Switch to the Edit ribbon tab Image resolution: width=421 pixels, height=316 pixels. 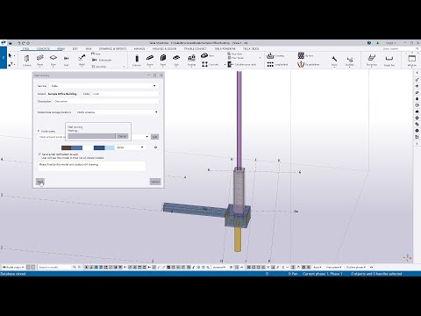click(x=75, y=48)
